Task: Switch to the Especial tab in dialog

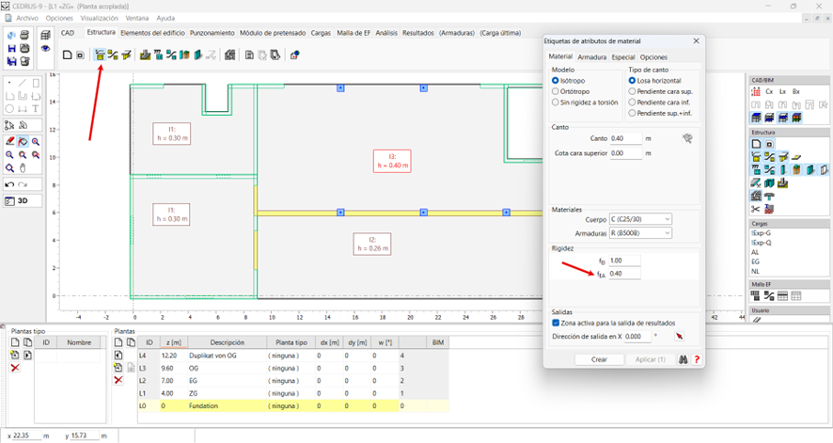Action: [x=622, y=57]
